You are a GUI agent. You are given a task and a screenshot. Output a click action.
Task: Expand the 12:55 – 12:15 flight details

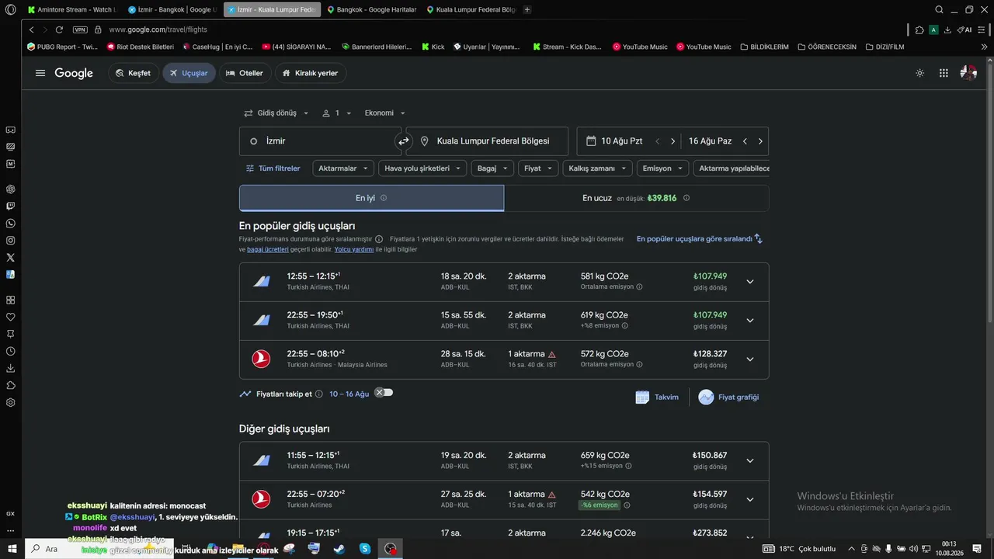point(749,282)
